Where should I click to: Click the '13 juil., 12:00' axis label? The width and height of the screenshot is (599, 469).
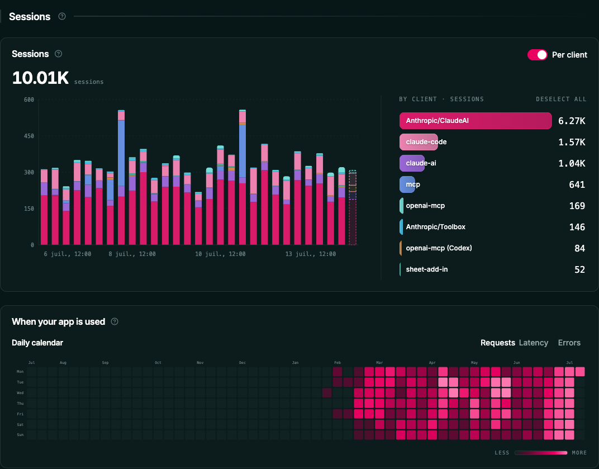(311, 254)
